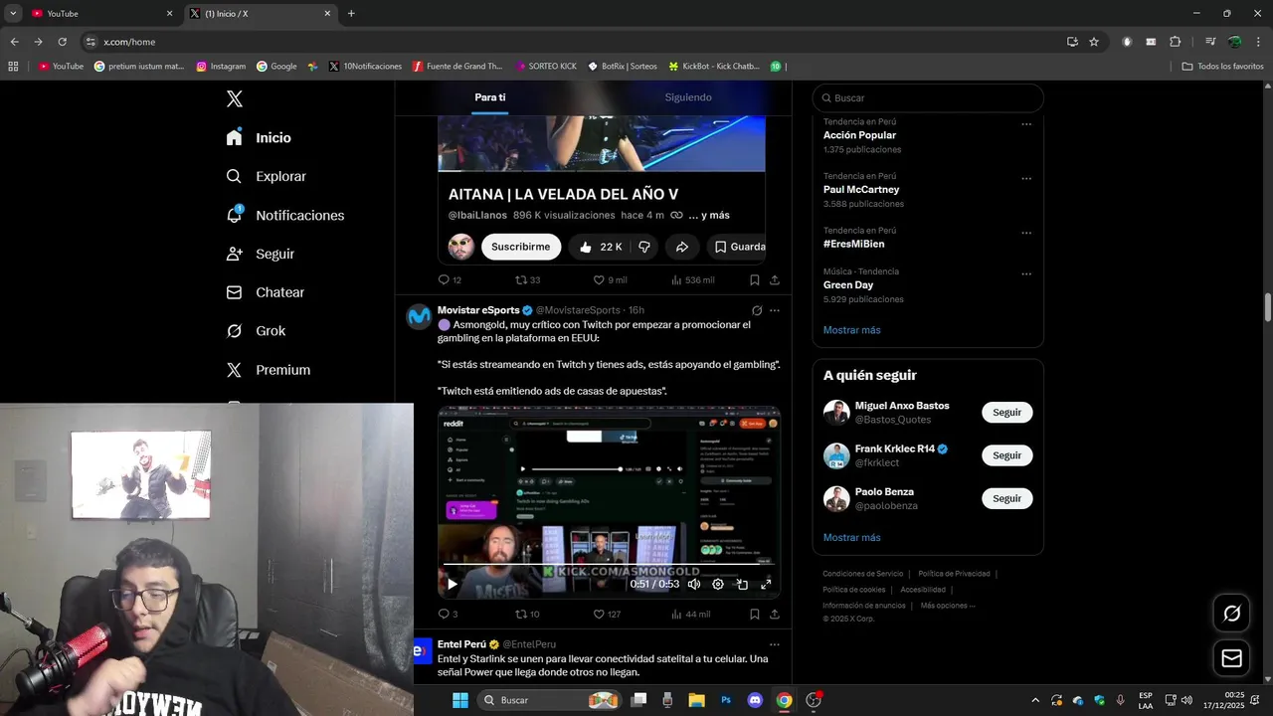
Task: Click the Asmongold video progress bar
Action: (x=609, y=564)
